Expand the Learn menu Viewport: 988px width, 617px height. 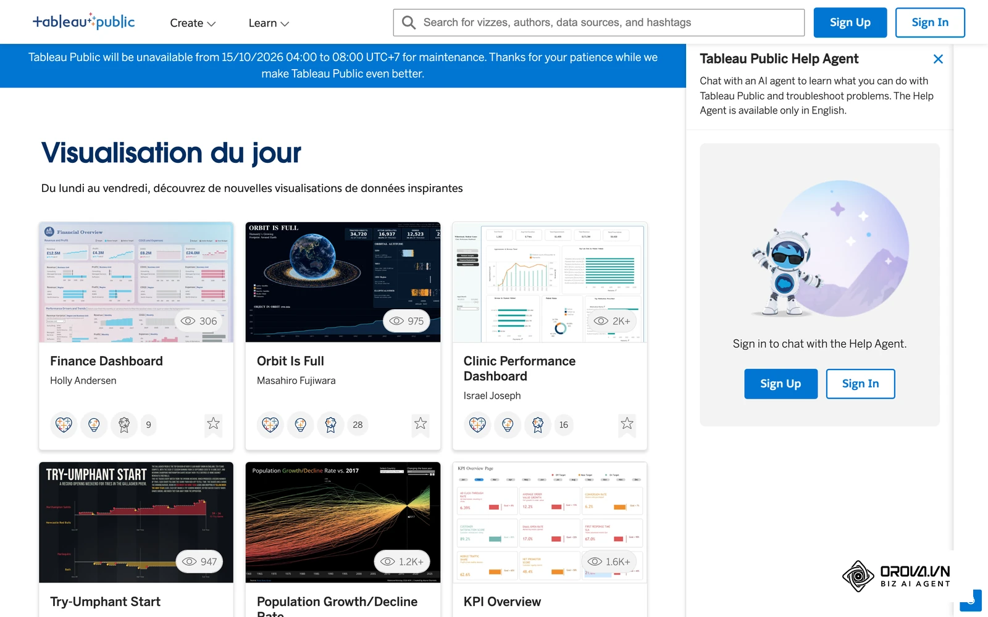pos(269,23)
